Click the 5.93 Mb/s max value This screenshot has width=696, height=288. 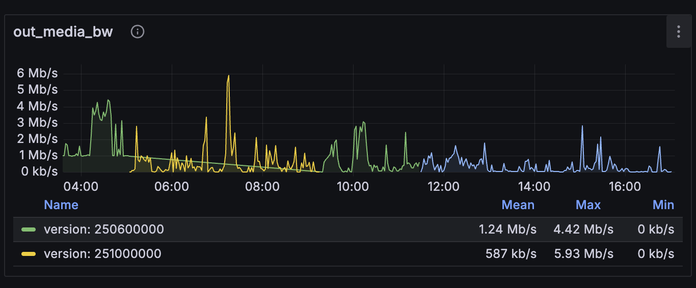pos(583,253)
